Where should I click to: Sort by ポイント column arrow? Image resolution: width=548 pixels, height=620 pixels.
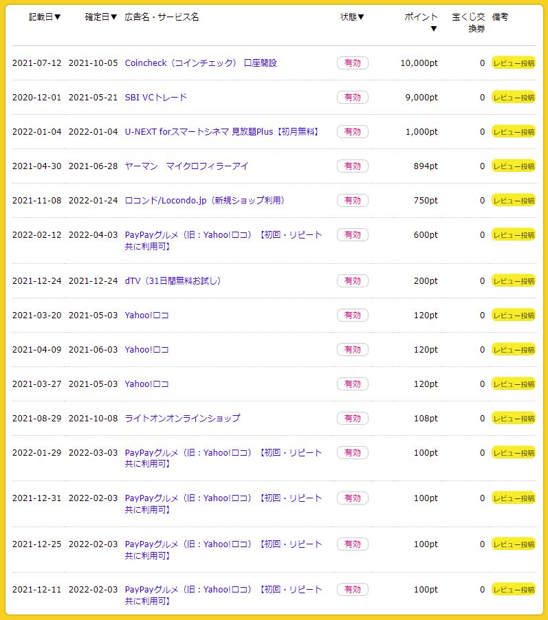click(x=434, y=28)
